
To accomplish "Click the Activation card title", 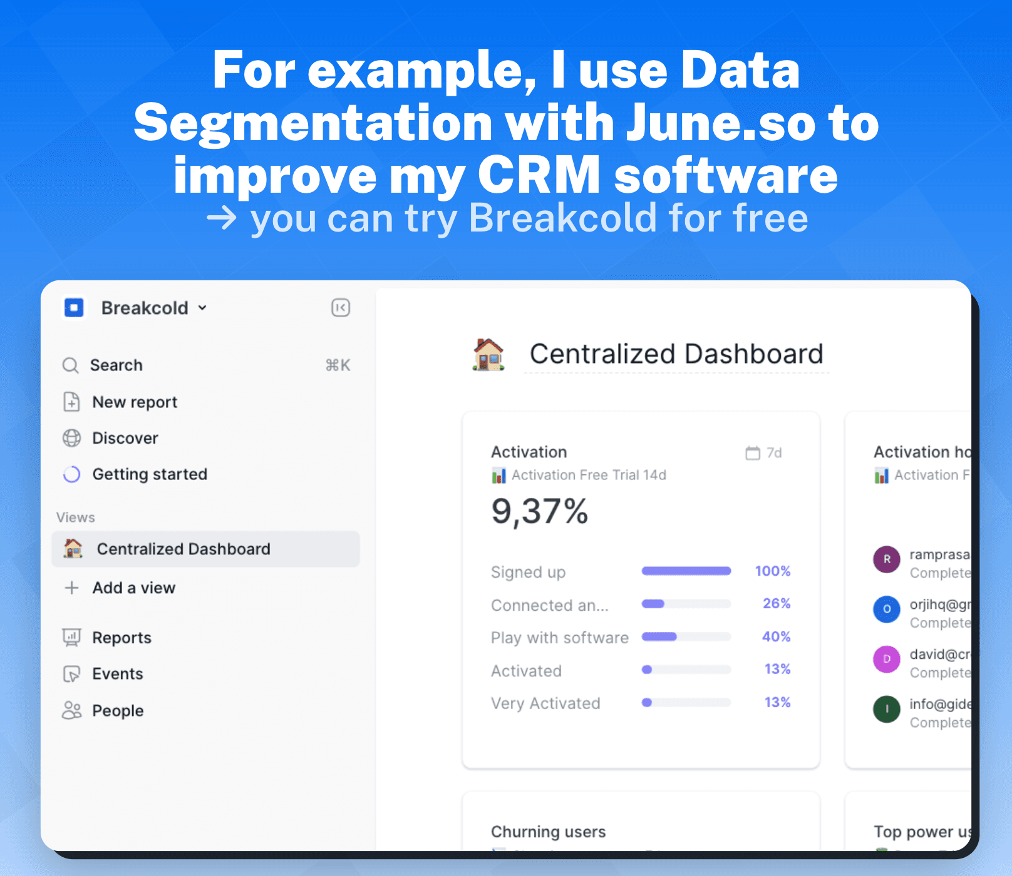I will click(529, 452).
